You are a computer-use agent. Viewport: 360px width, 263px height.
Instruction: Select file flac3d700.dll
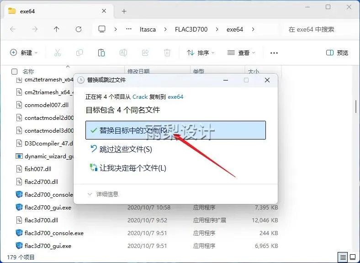pyautogui.click(x=41, y=220)
